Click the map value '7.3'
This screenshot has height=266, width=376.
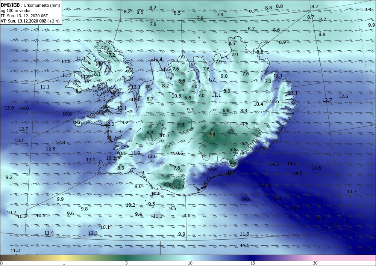(x=268, y=81)
